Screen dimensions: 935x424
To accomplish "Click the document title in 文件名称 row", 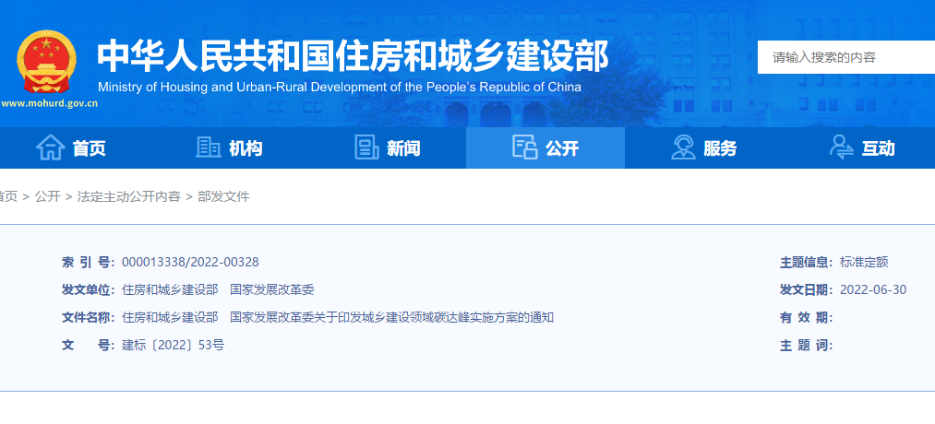I will tap(338, 317).
